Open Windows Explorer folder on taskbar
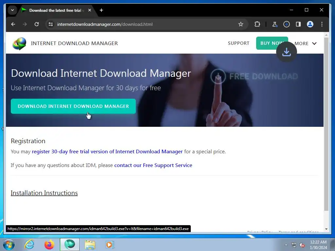Image resolution: width=335 pixels, height=251 pixels. click(90, 244)
